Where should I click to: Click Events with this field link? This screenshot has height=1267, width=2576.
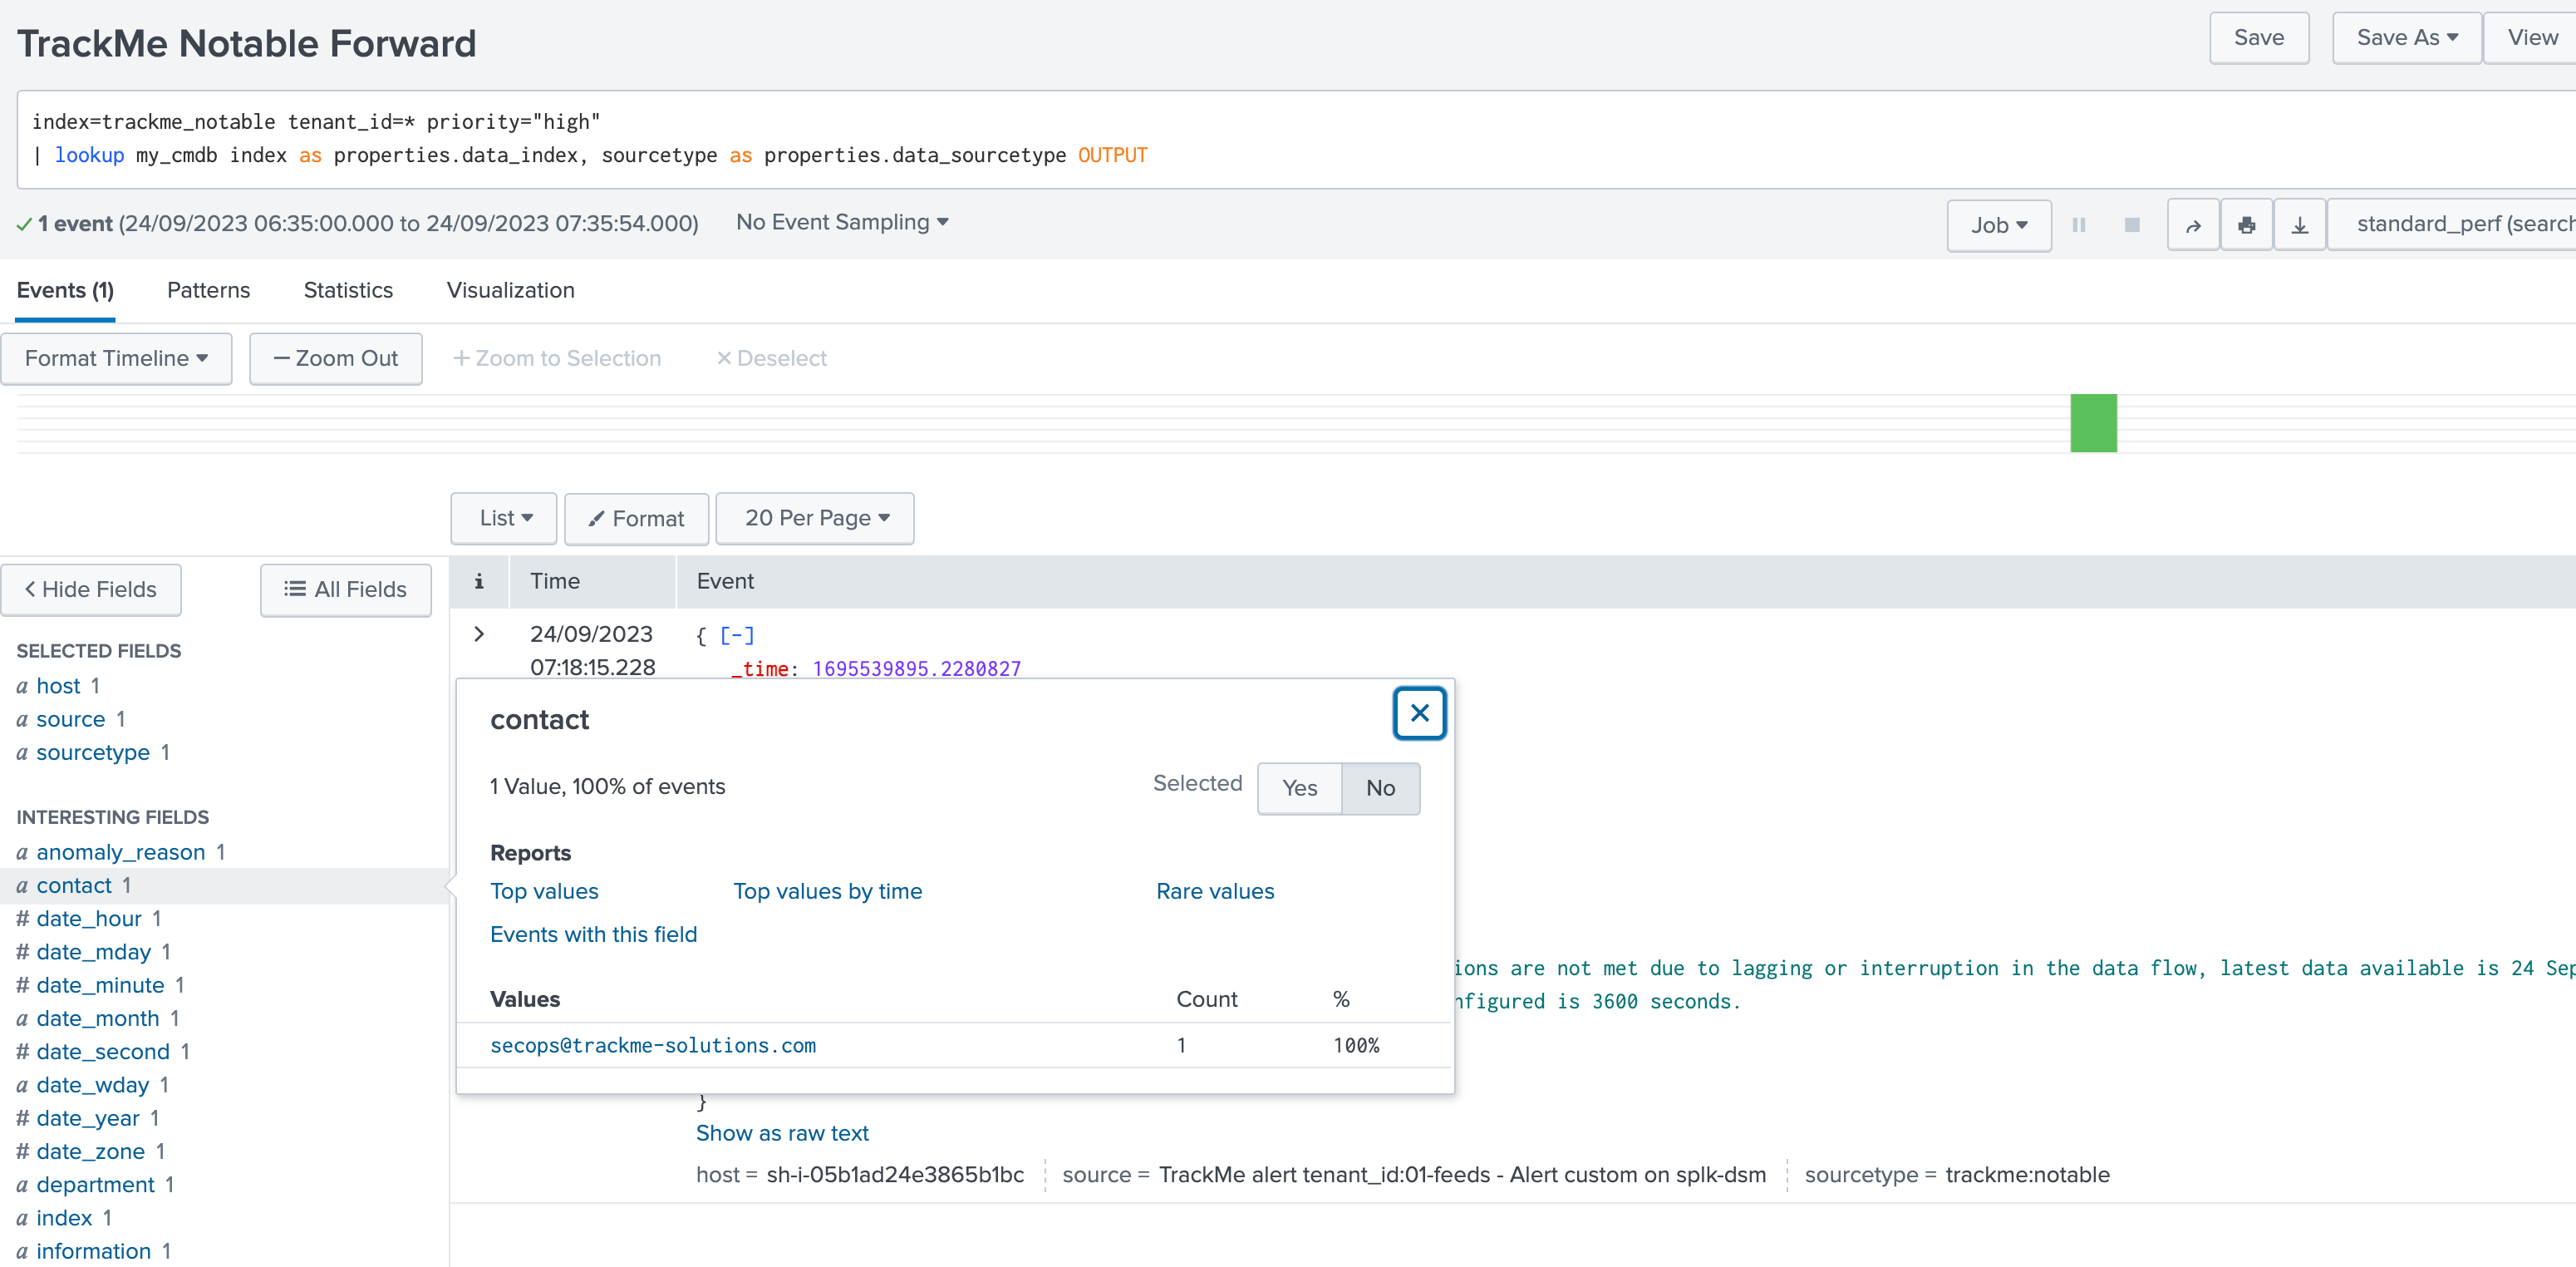click(593, 934)
